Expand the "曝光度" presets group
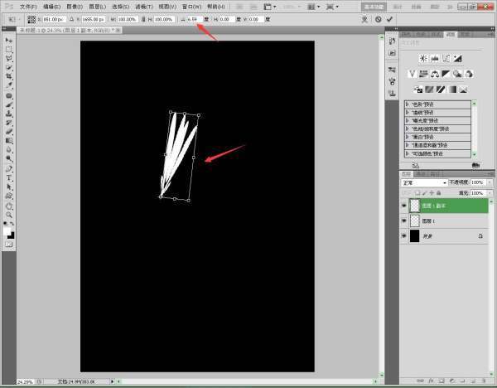Screen dimensions: 497x388 pyautogui.click(x=408, y=120)
